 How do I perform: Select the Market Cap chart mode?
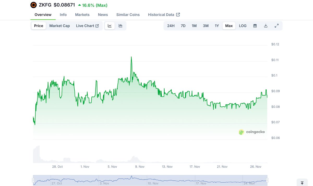click(59, 26)
